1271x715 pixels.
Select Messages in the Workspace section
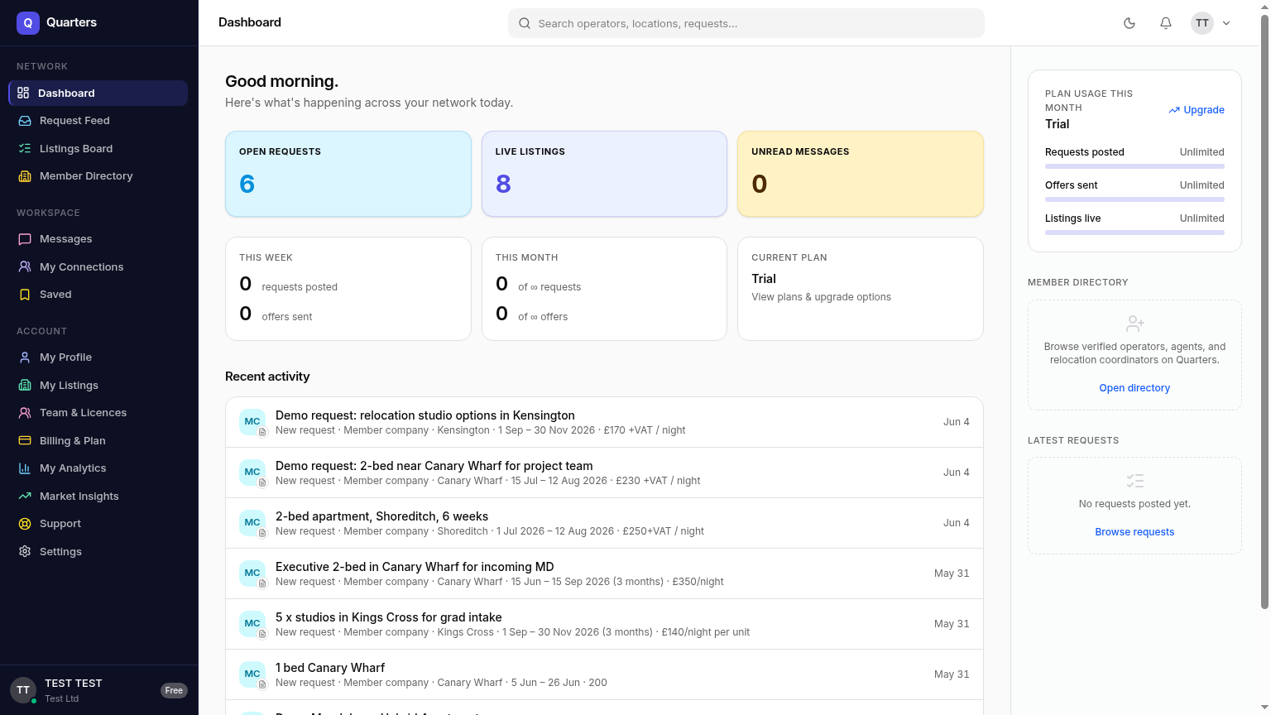[98, 239]
